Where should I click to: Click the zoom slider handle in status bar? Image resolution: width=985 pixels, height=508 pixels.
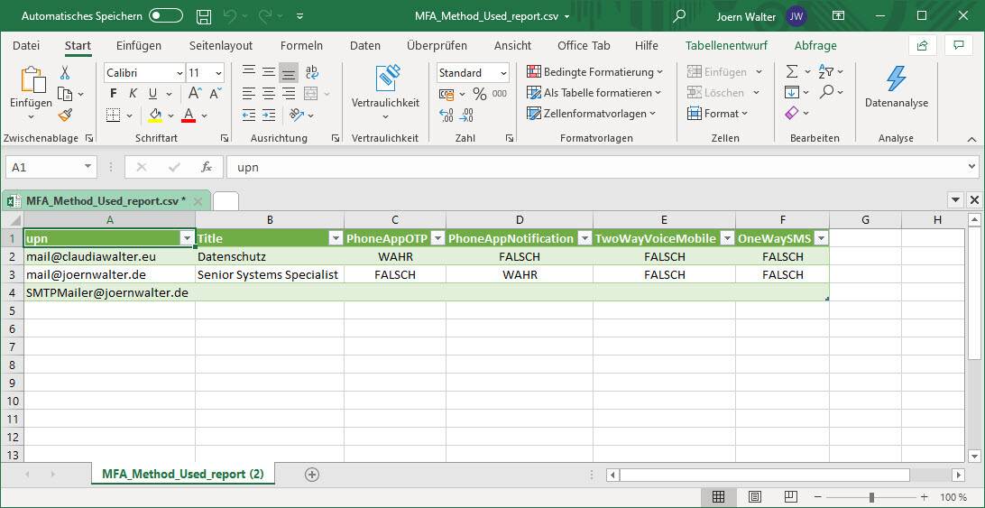871,497
